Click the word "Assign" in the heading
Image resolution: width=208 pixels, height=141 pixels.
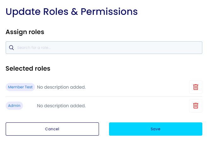point(15,32)
